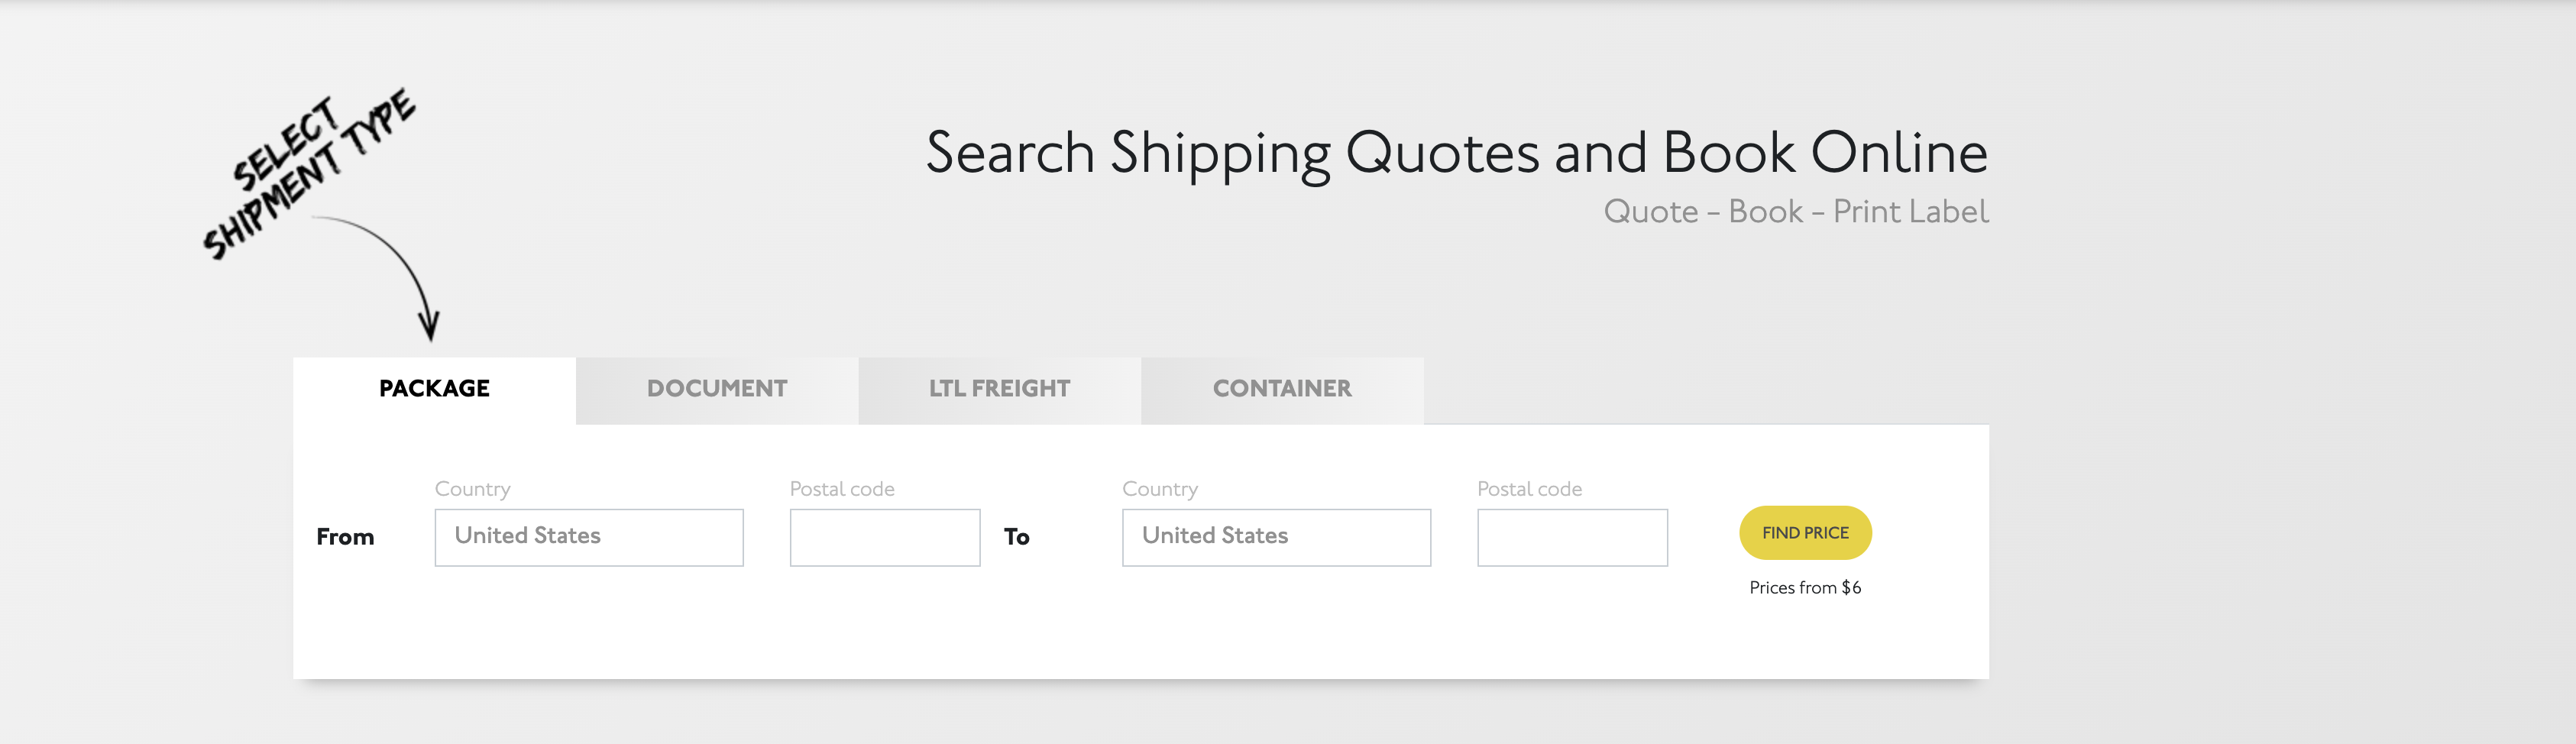Click the Country label above the From field
The image size is (2576, 744).
471,488
